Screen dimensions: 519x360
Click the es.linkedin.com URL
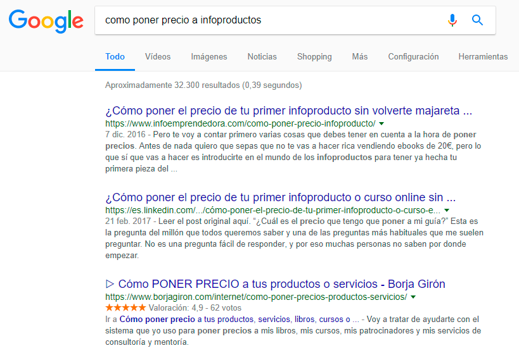(x=272, y=210)
